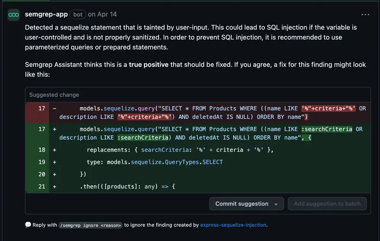Click added line number 18
Screen dimensions: 380x241
click(42, 150)
